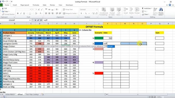Screen dimensions: 175x98
Task: Open Insert Function fx icon
Action: point(41,20)
